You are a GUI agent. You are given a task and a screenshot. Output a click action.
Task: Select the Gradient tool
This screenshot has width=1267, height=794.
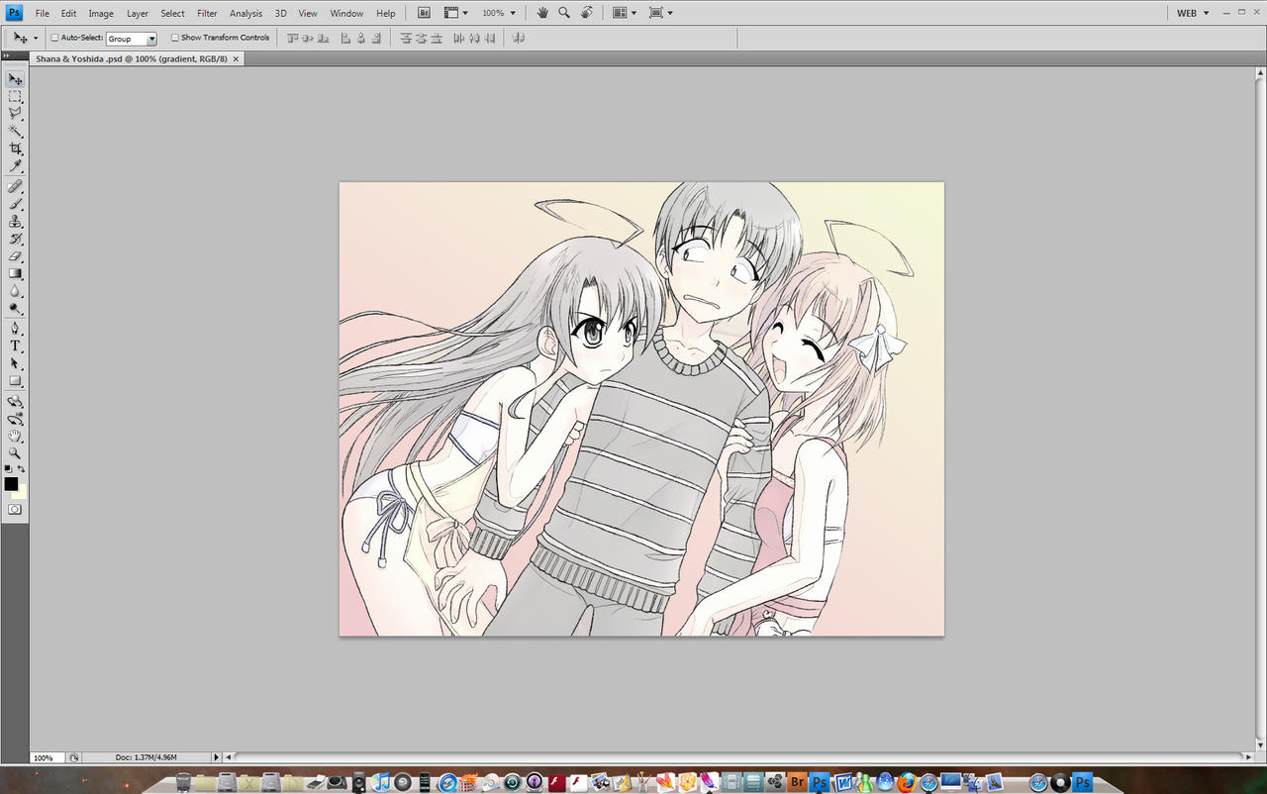coord(15,273)
